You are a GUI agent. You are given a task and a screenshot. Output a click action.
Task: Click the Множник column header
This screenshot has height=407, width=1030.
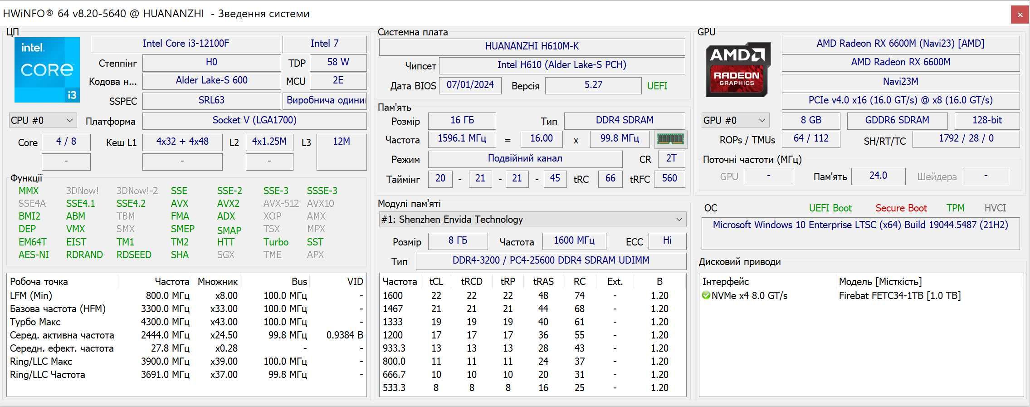(217, 282)
